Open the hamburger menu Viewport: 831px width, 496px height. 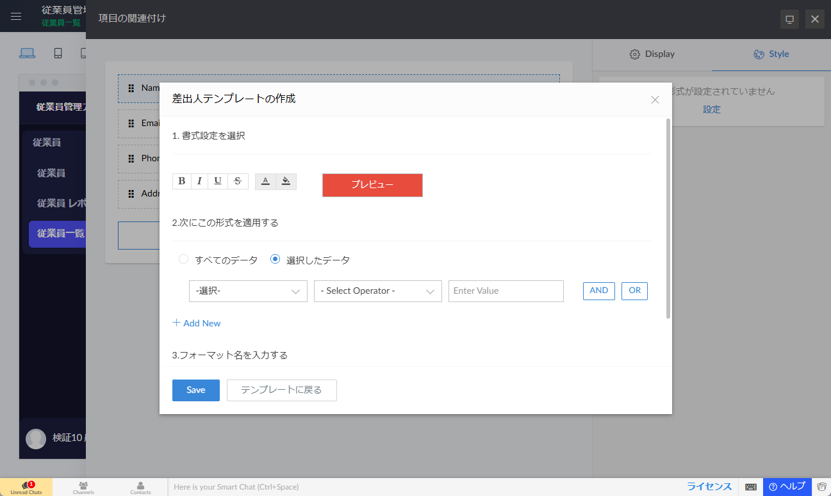coord(16,17)
